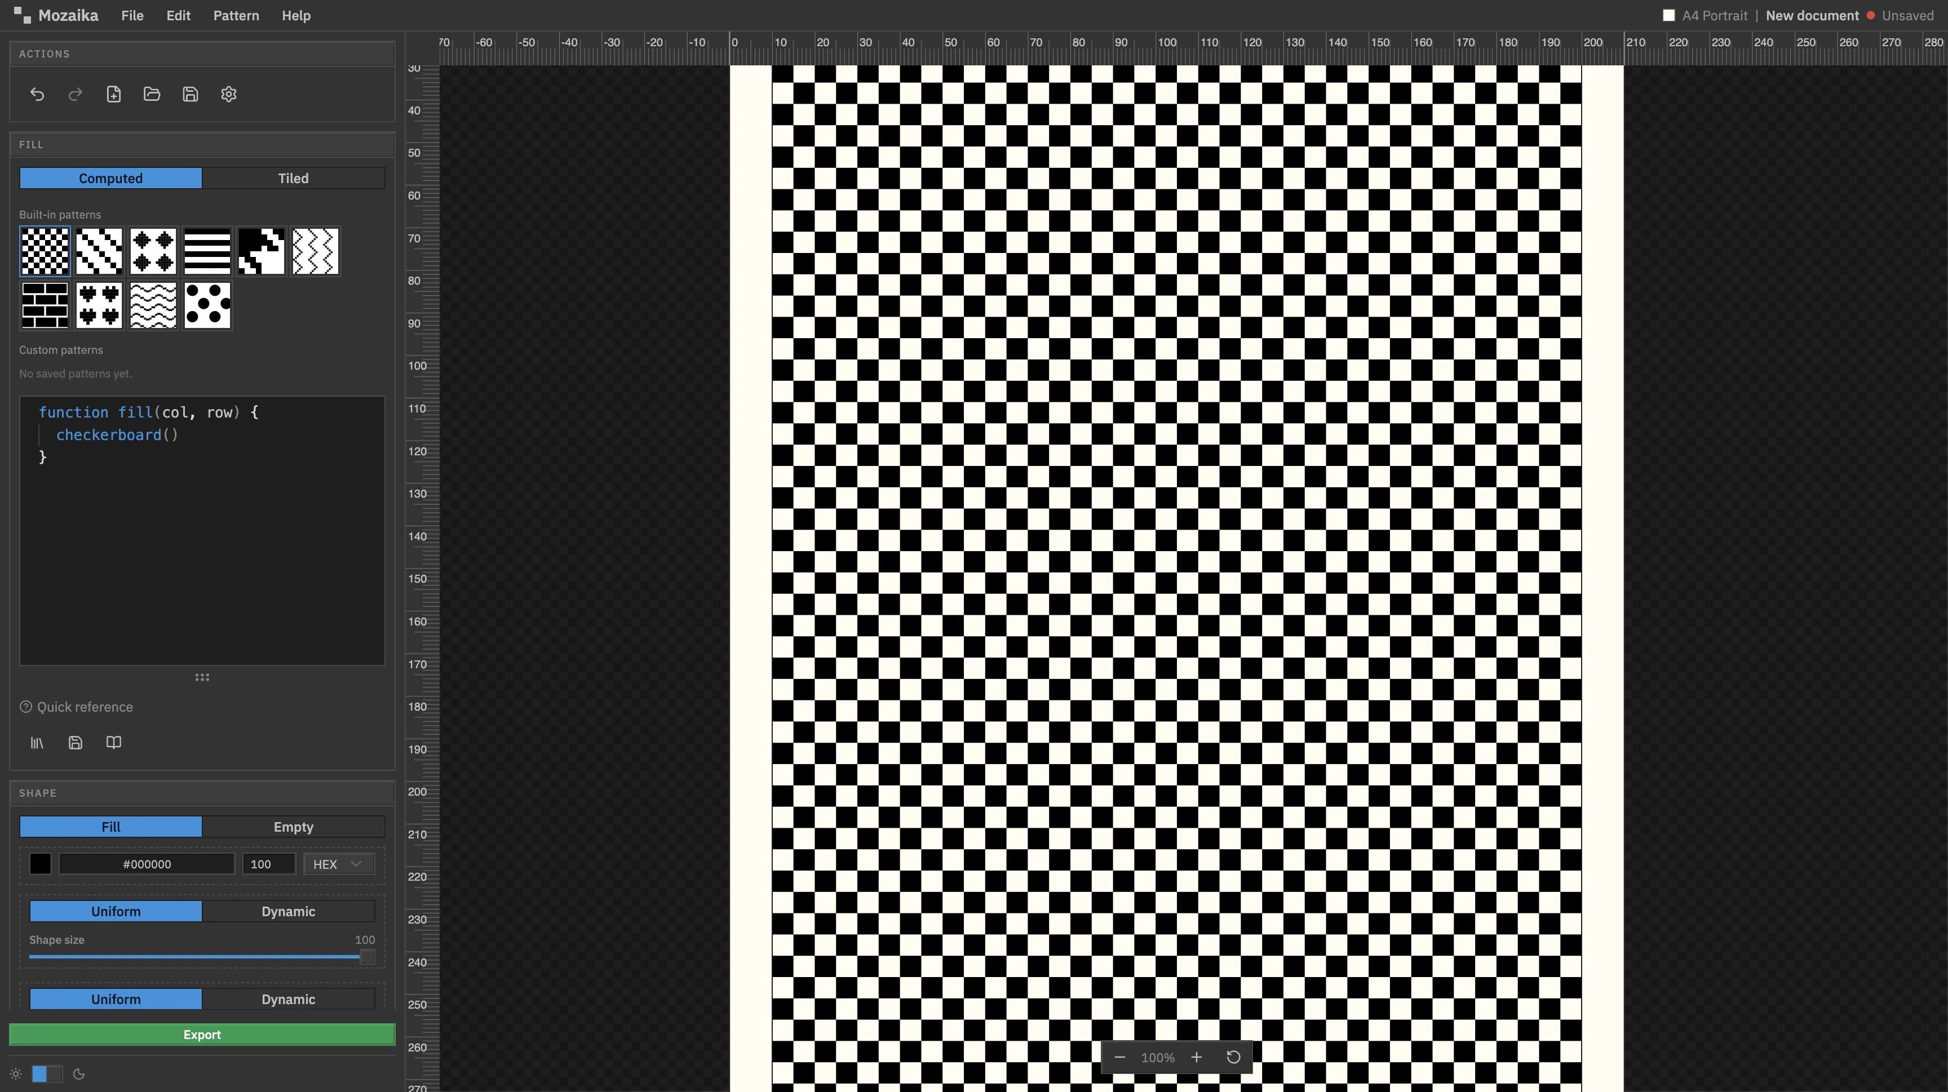
Task: Click the undo arrow icon
Action: (37, 95)
